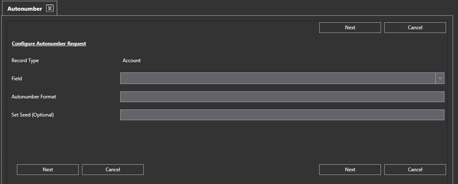
Task: Open the Field combo box
Action: 278,78
